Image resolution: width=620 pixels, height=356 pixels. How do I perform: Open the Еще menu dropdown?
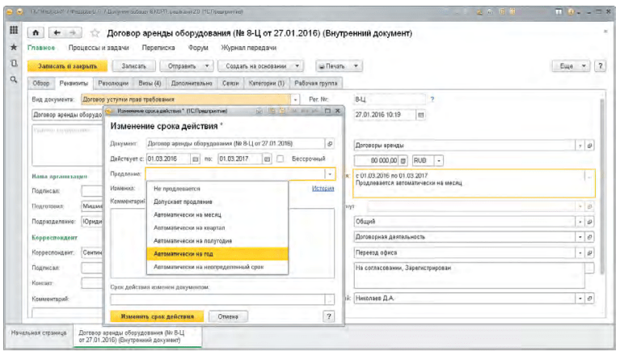click(571, 66)
